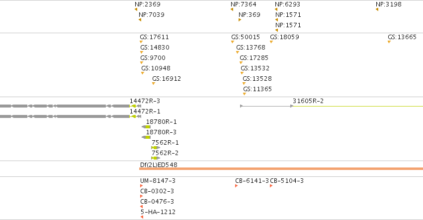Click the triangle marker under NP:369
The width and height of the screenshot is (423, 220).
(240, 20)
